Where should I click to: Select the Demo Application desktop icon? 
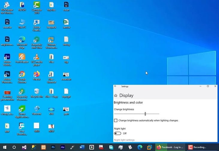[x=22, y=112]
